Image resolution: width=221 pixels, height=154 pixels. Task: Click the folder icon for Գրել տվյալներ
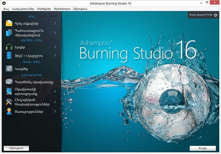click(x=9, y=23)
